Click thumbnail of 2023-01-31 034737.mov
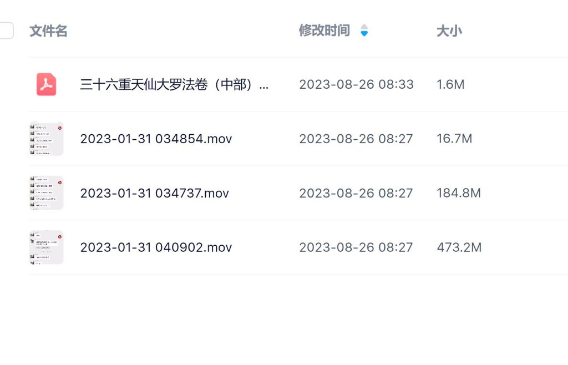The image size is (568, 365). (47, 193)
